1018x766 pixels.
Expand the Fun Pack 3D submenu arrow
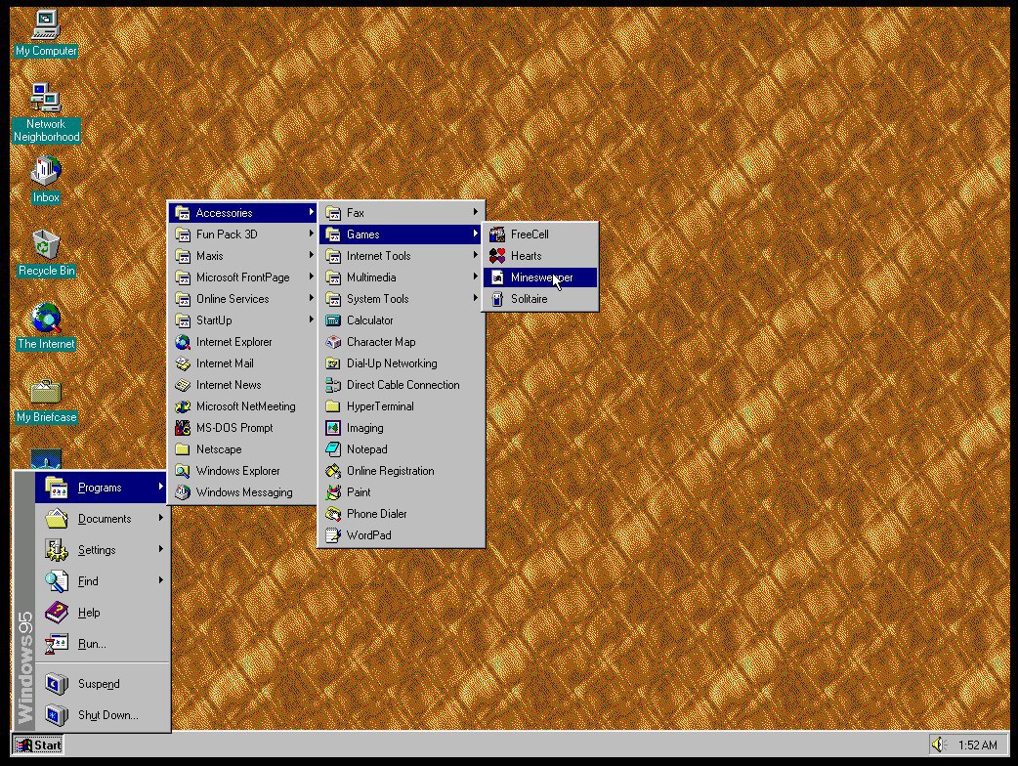pos(311,234)
